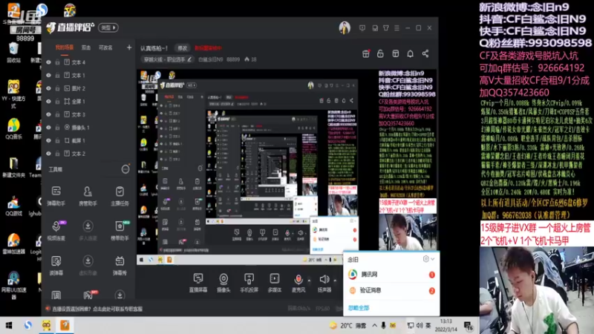Viewport: 594px width, 334px height.
Task: Click the 直播屏幕 source button
Action: coord(198,283)
